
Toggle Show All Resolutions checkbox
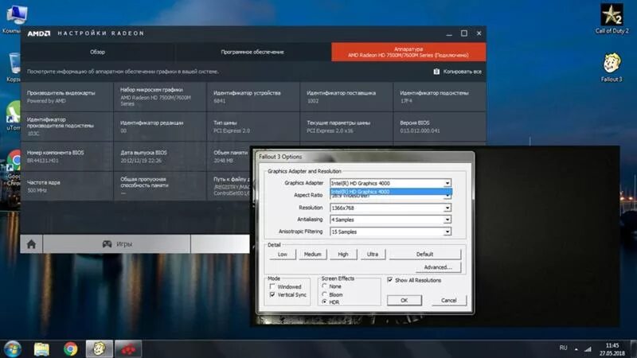pyautogui.click(x=390, y=280)
